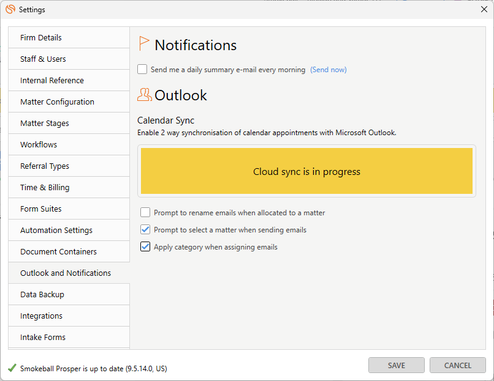Viewport: 494px width, 381px height.
Task: Disable Apply category when assigning emails
Action: [145, 247]
